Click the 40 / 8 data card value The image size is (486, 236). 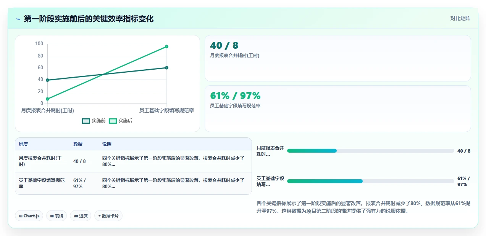(224, 46)
